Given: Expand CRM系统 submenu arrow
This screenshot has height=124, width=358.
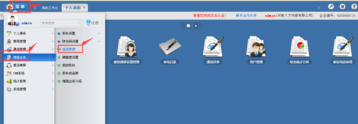Looking at the screenshot, I should pos(53,73).
